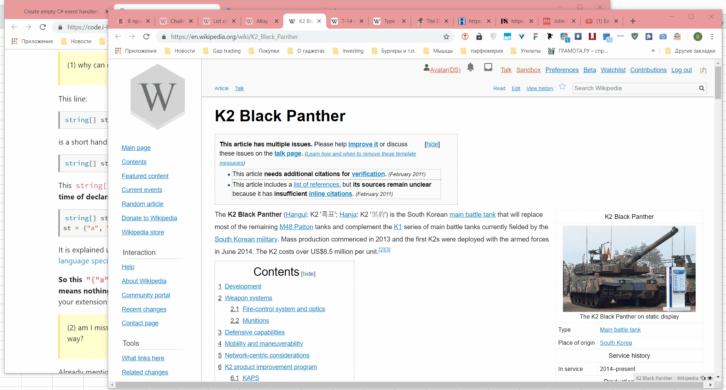Open the K2 tank infobox photo
The width and height of the screenshot is (726, 390).
629,269
